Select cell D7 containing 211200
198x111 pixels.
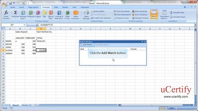(41, 50)
